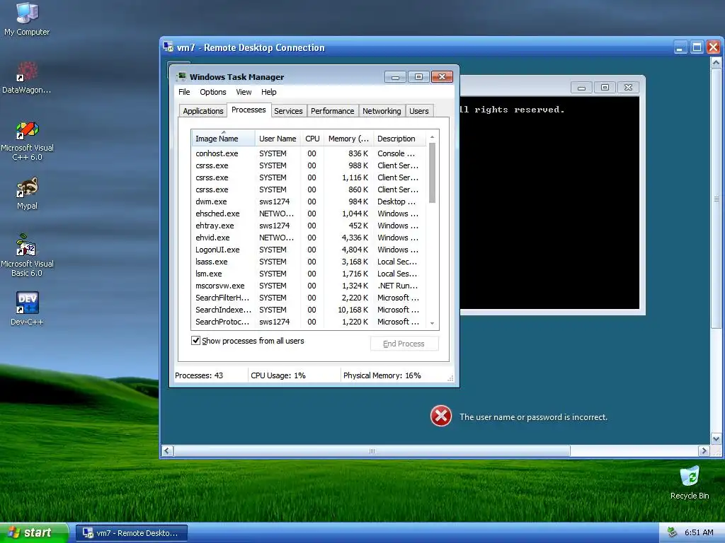
Task: Select the lsass.exe process row
Action: pos(309,262)
